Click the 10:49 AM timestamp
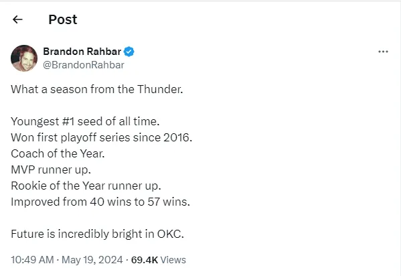Screen dimensions: 401x276 click(32, 260)
